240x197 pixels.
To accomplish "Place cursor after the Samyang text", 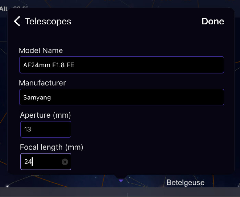I will point(51,97).
